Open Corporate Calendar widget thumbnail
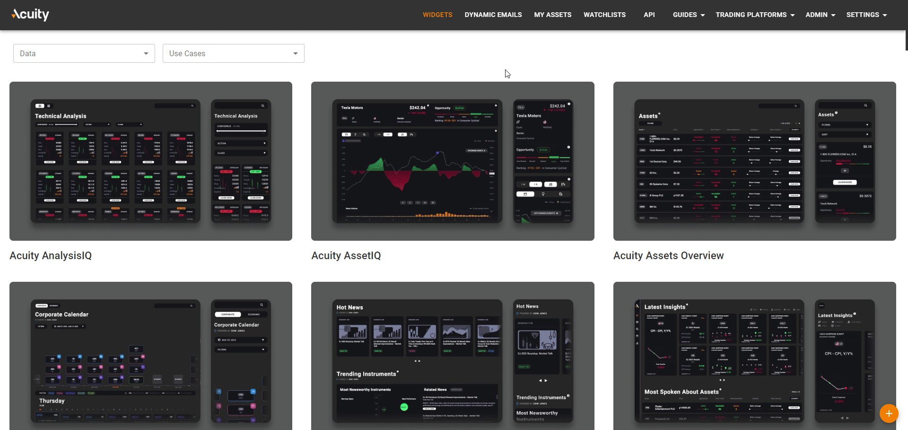 coord(151,356)
